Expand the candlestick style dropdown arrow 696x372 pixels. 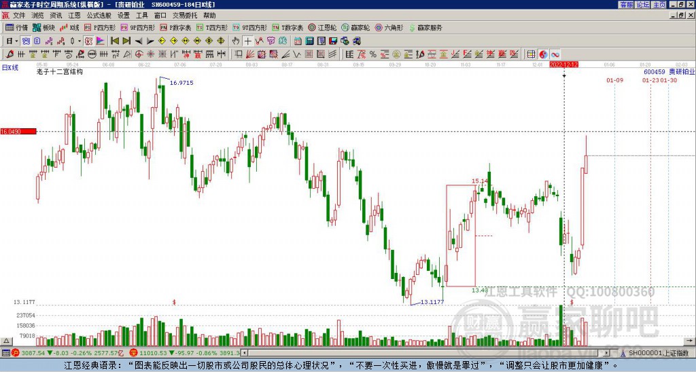click(x=80, y=41)
